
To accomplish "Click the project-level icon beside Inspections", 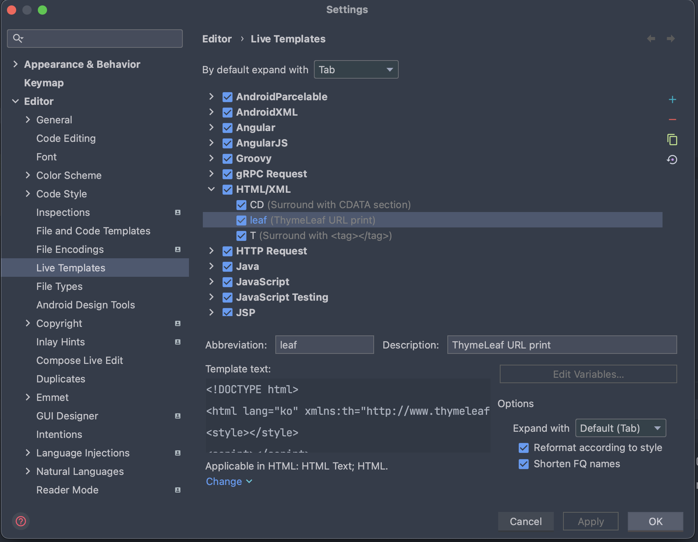I will point(178,212).
